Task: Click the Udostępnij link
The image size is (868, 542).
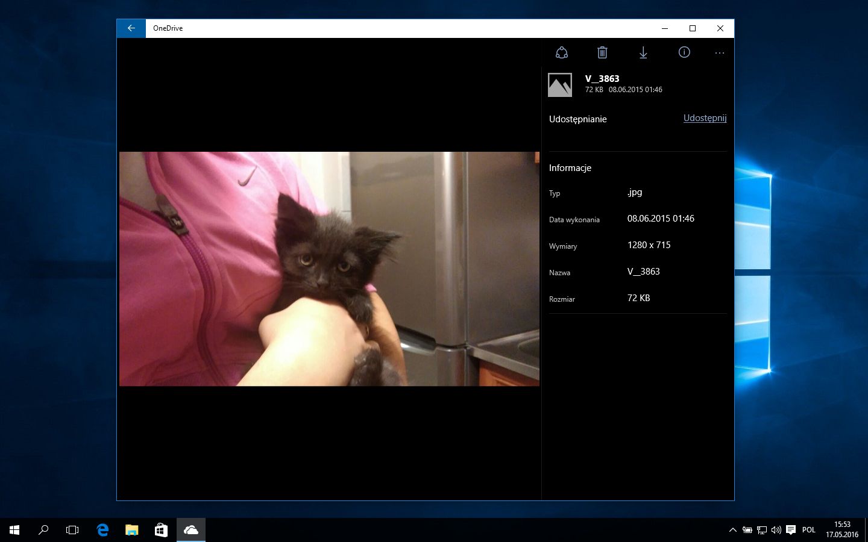Action: [x=705, y=118]
